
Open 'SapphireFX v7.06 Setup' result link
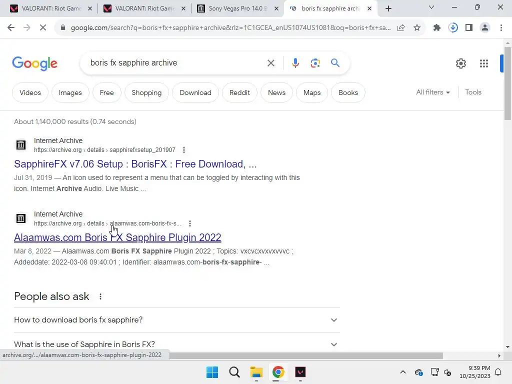pos(135,164)
